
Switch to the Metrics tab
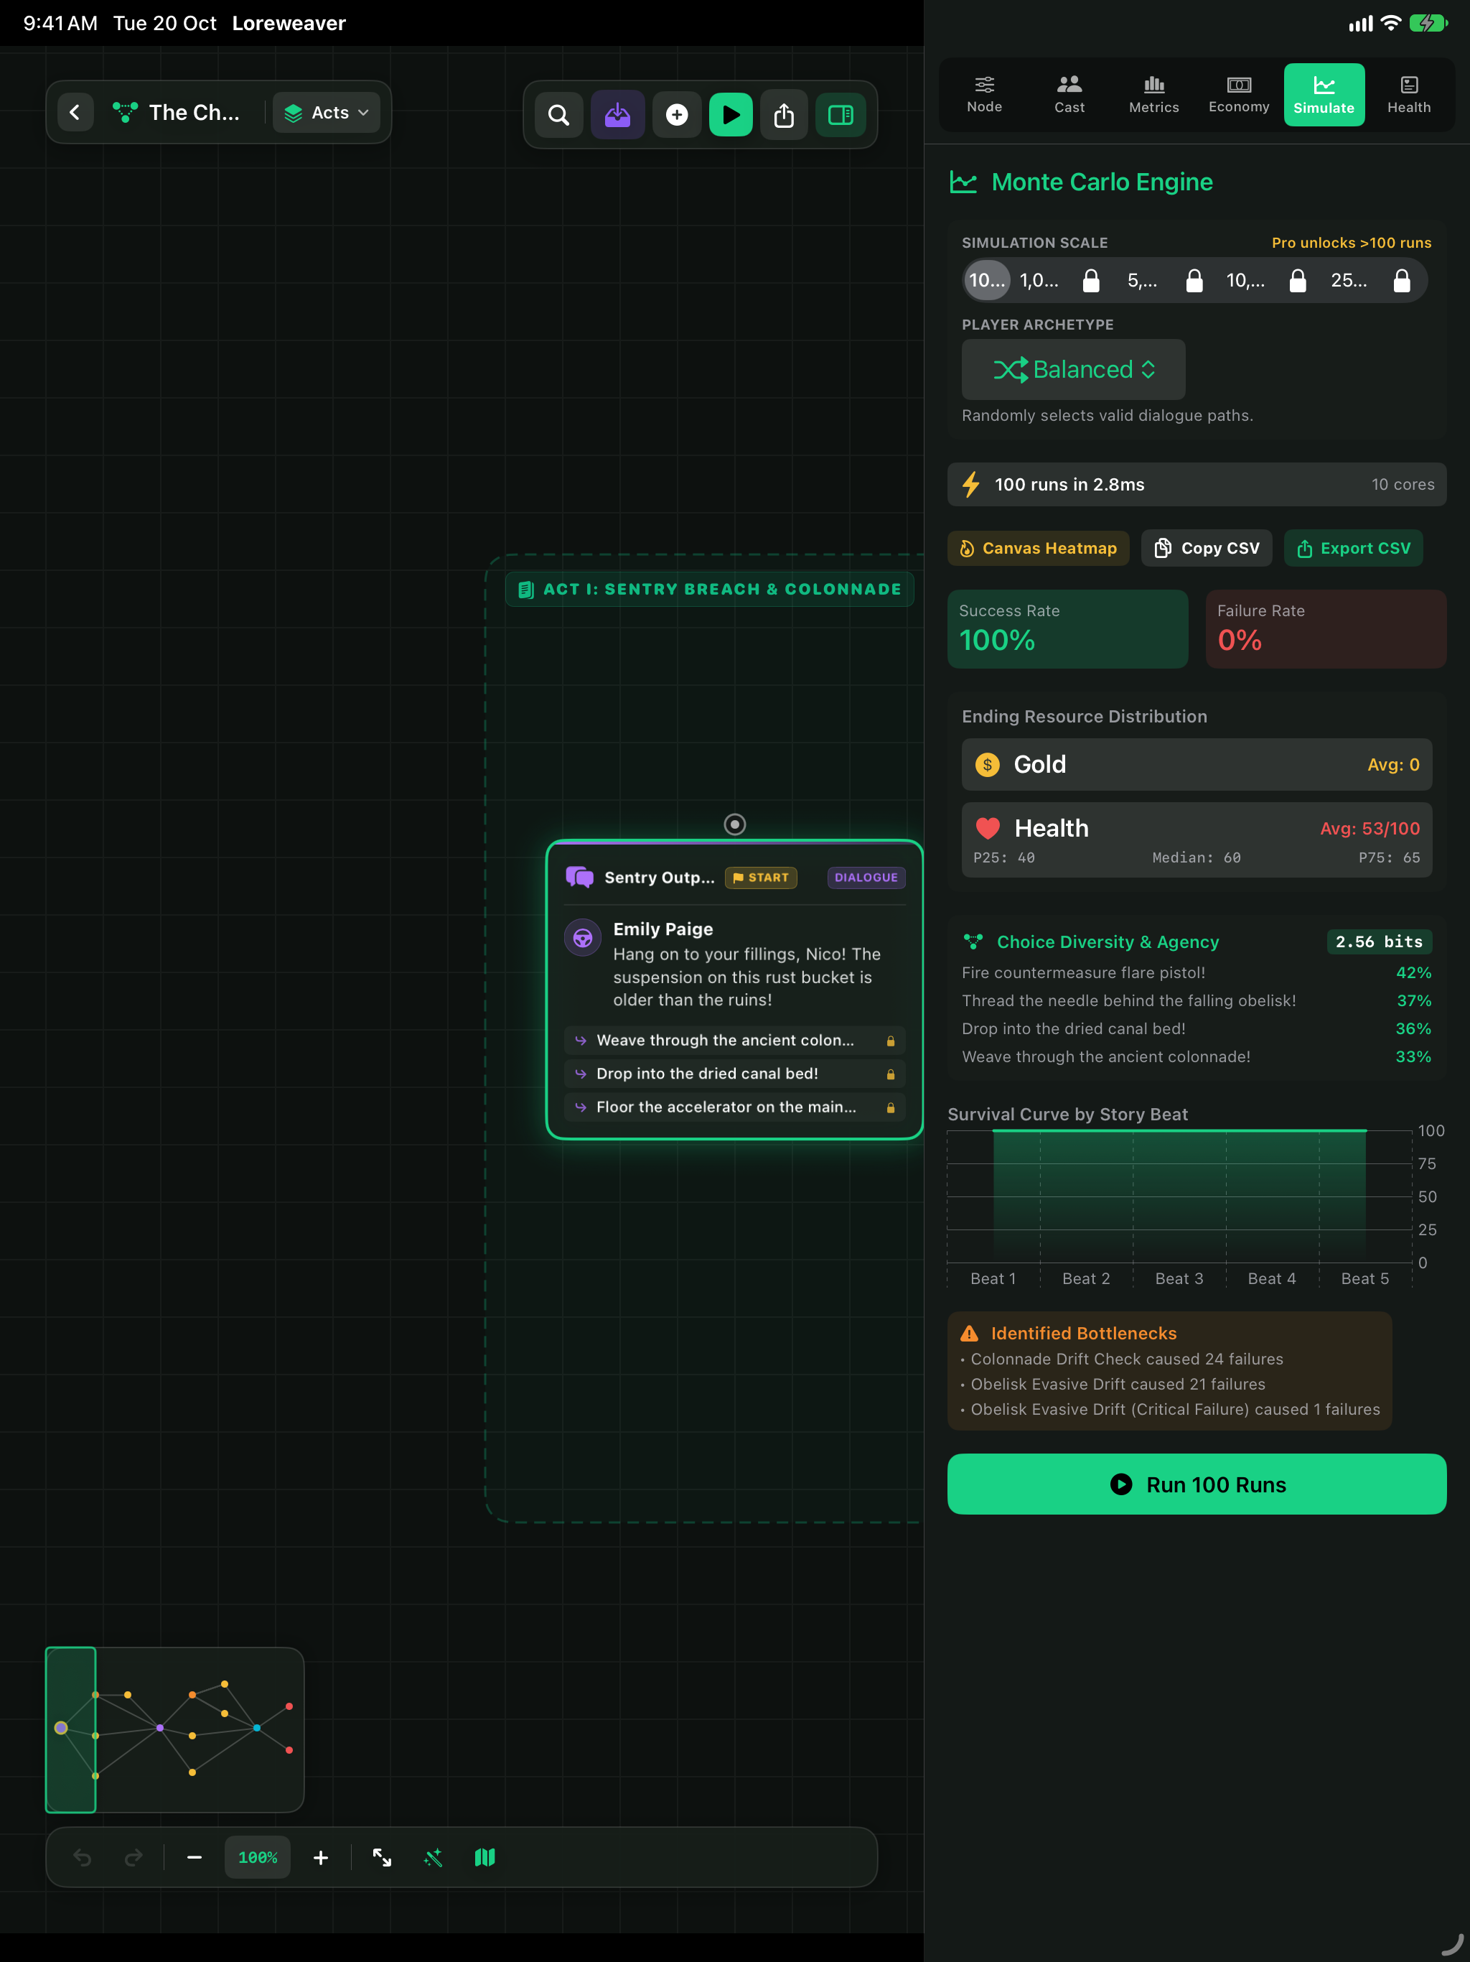[x=1153, y=95]
